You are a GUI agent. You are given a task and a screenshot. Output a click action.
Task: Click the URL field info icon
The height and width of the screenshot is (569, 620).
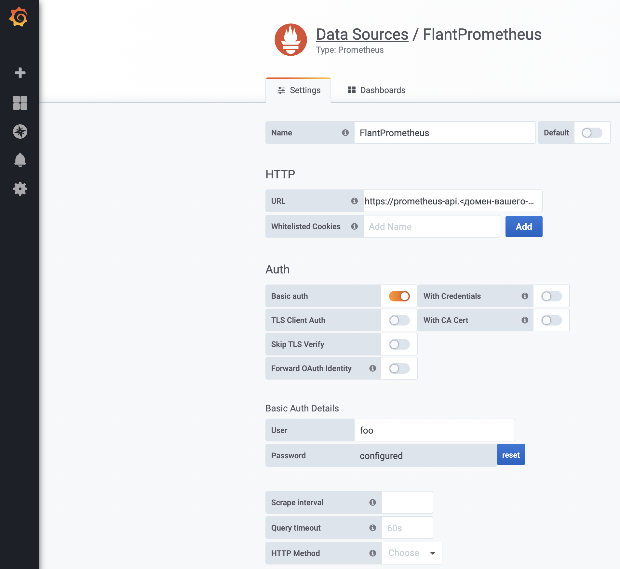pyautogui.click(x=354, y=201)
